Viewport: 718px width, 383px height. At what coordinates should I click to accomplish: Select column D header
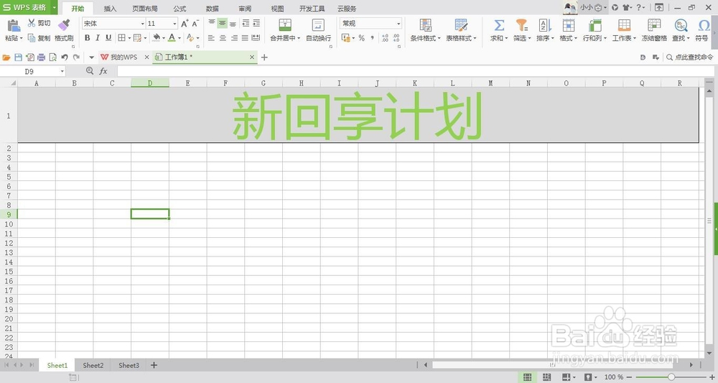[150, 83]
